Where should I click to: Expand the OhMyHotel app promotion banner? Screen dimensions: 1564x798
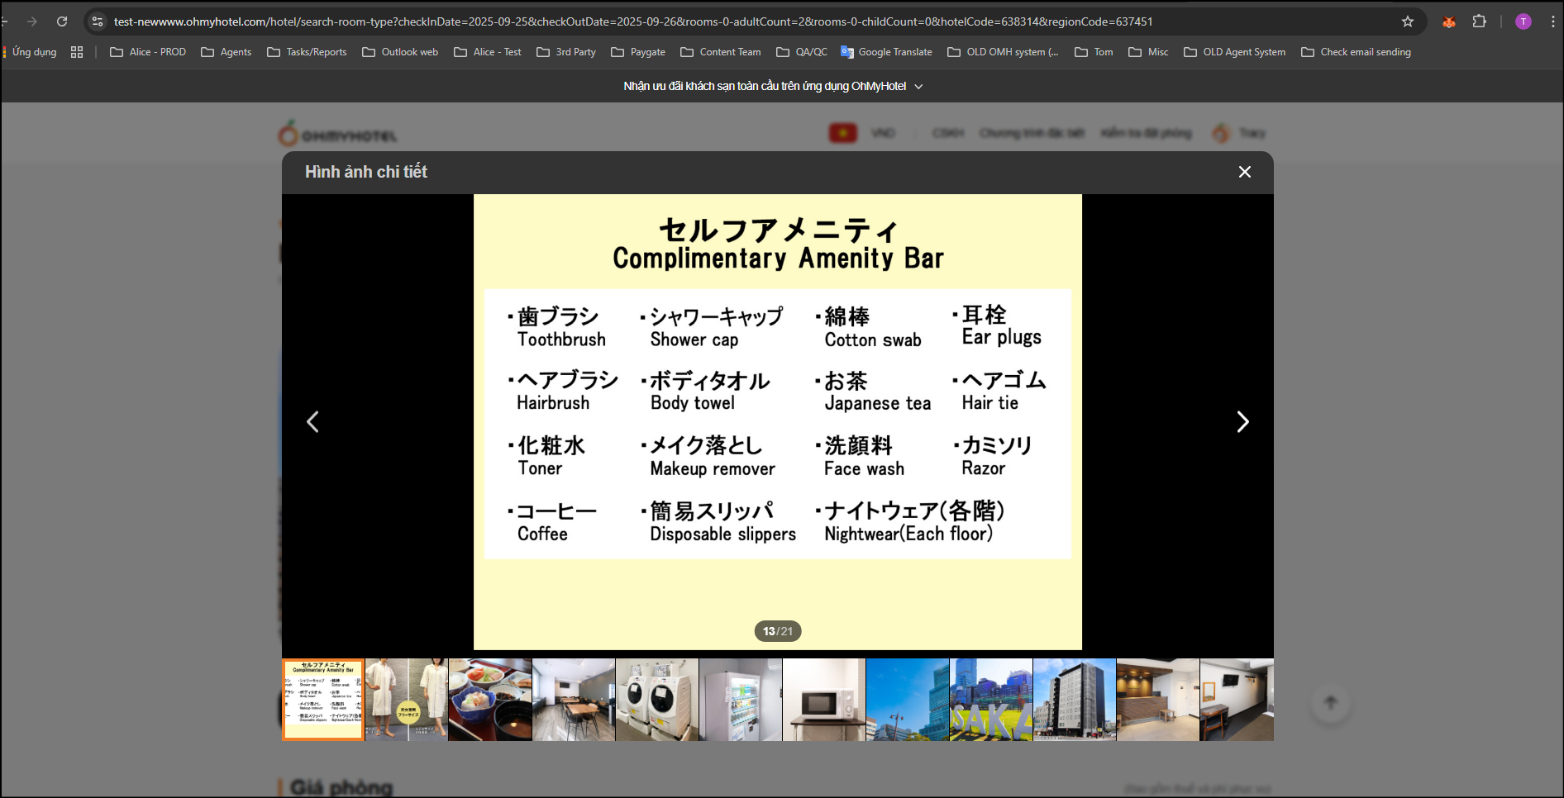pyautogui.click(x=918, y=86)
